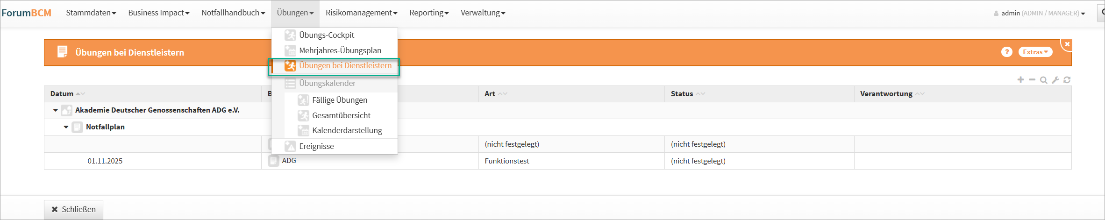The height and width of the screenshot is (220, 1105).
Task: Select Mehrjahres-Übungsplan from the menu
Action: pos(340,50)
